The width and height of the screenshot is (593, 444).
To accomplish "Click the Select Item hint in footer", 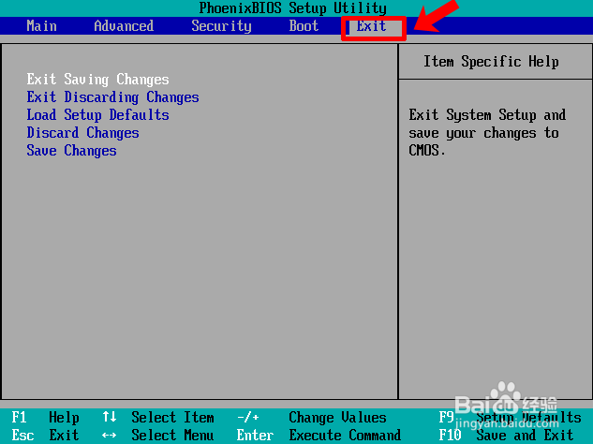I will pos(172,418).
